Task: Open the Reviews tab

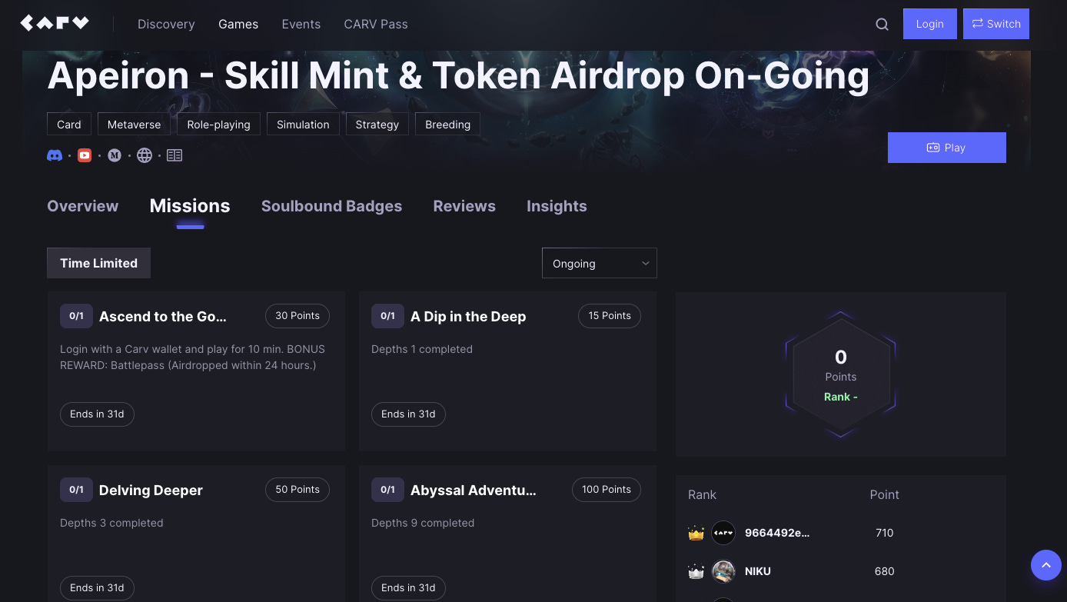Action: [x=464, y=206]
